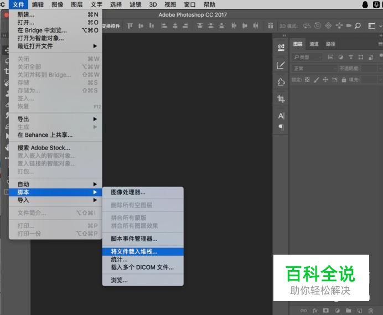The height and width of the screenshot is (315, 383).
Task: Click 浏览 at the bottom of the Scripts submenu
Action: coord(143,280)
